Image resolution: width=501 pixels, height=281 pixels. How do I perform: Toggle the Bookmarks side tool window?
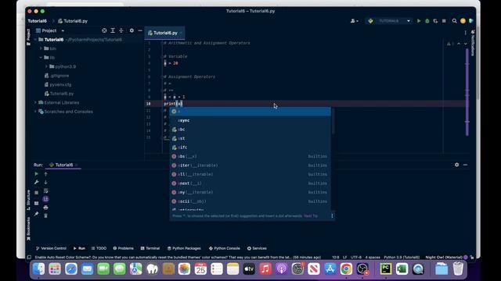tap(28, 229)
